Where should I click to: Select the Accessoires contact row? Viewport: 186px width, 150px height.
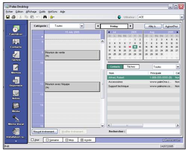click(x=143, y=82)
